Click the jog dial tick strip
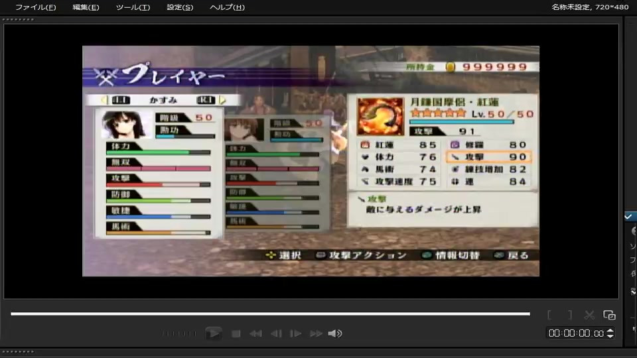 click(179, 333)
